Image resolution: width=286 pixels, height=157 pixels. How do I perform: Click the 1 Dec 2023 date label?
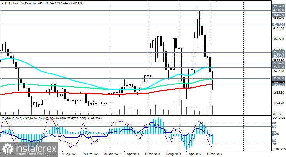click(152, 154)
